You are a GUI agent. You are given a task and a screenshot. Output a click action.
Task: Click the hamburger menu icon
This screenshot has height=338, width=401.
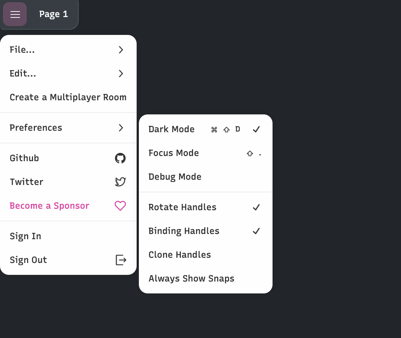tap(15, 14)
